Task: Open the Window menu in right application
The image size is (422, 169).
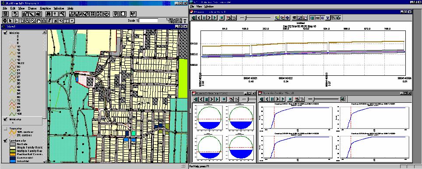Action: (x=209, y=6)
